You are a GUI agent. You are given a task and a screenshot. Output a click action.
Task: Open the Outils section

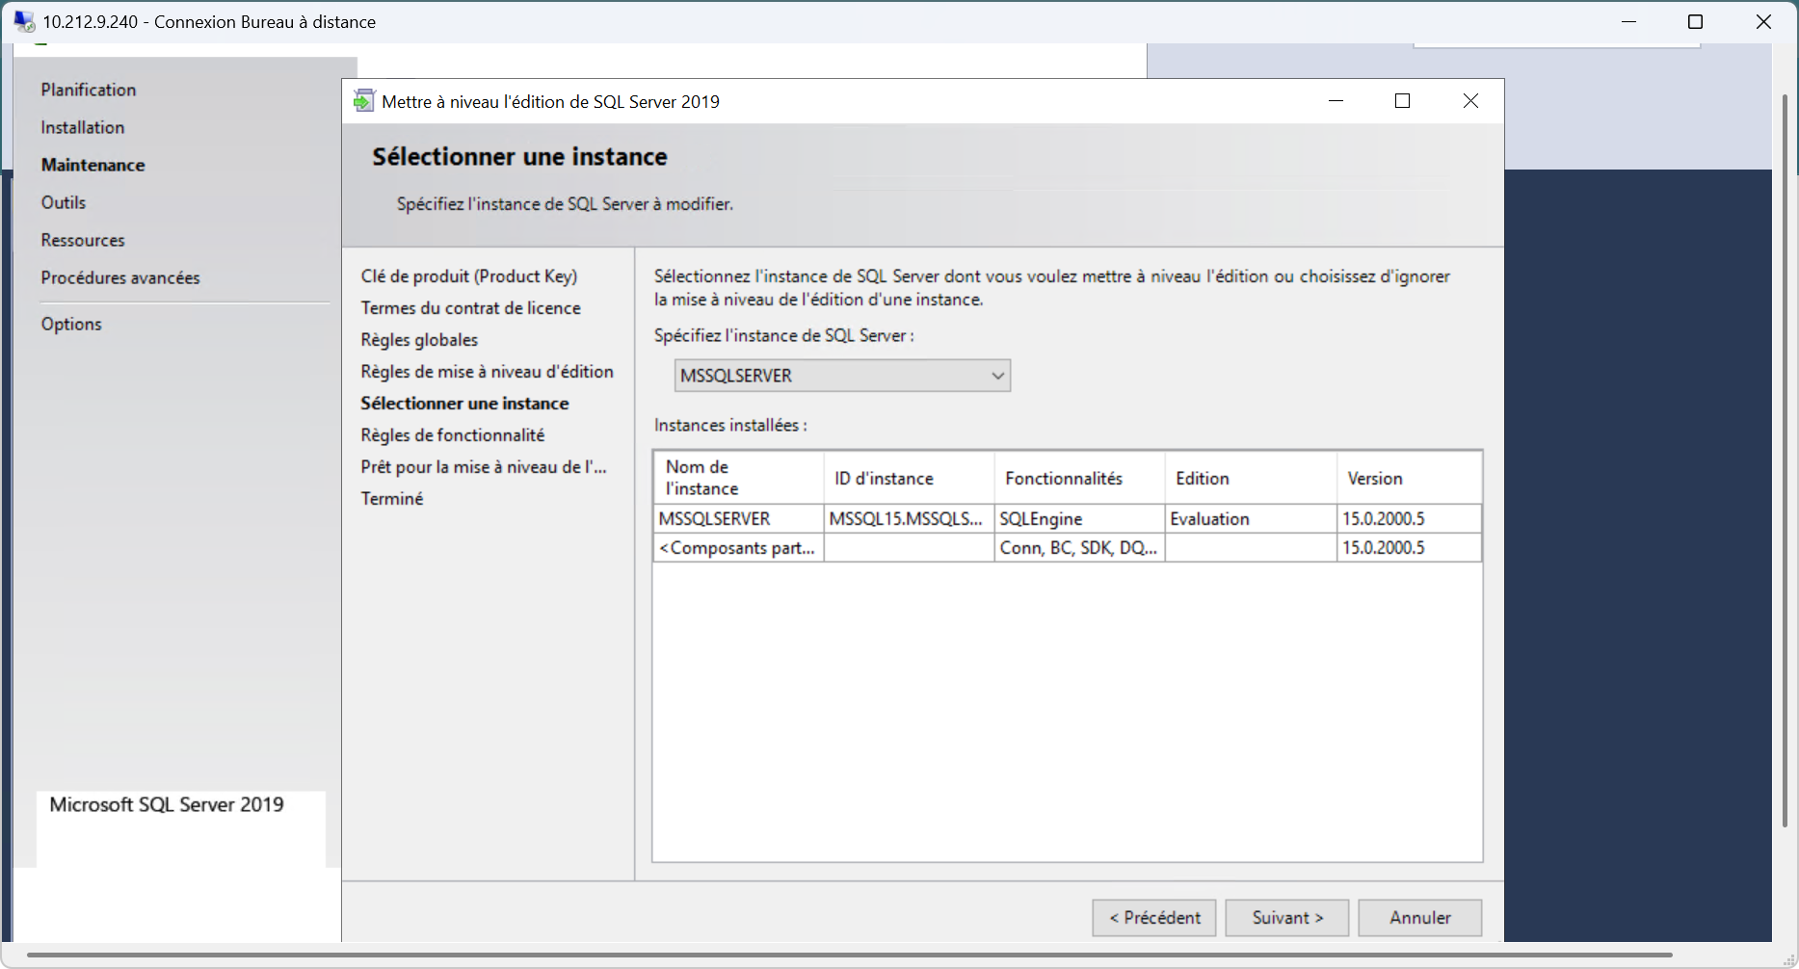point(64,202)
